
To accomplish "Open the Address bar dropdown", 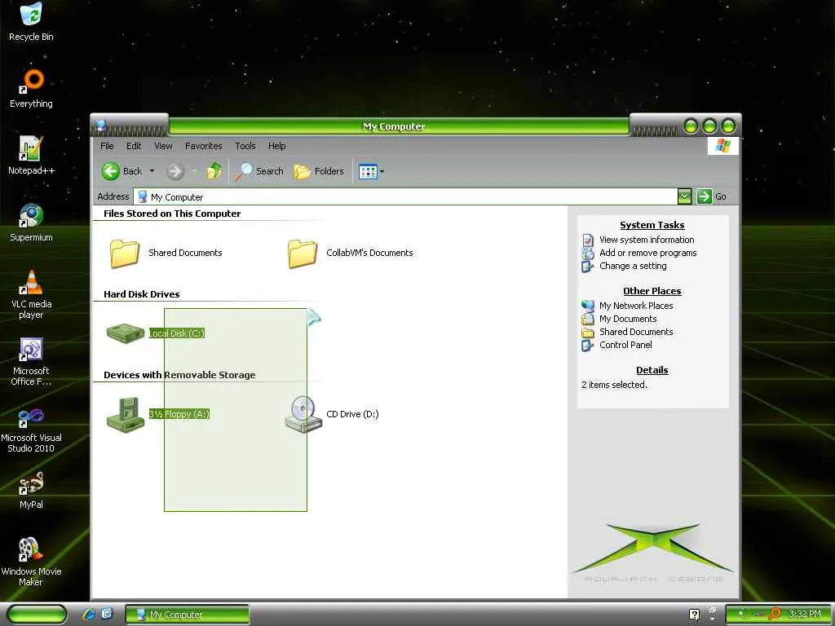I will (x=684, y=196).
